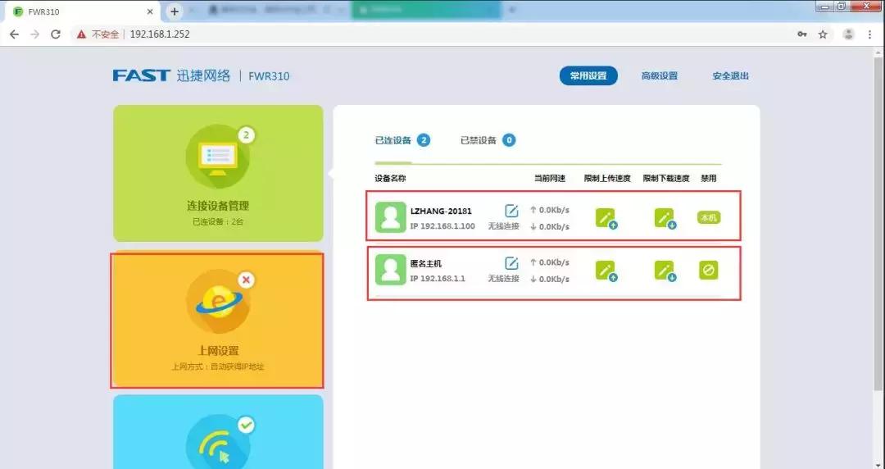Open the Chrome profile avatar
Screen dimensions: 885x469
pyautogui.click(x=848, y=34)
